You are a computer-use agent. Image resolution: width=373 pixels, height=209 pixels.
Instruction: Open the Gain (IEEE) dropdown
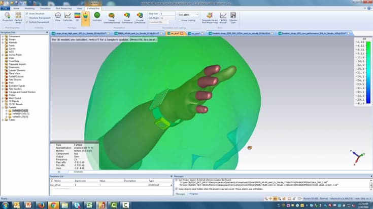tap(188, 15)
